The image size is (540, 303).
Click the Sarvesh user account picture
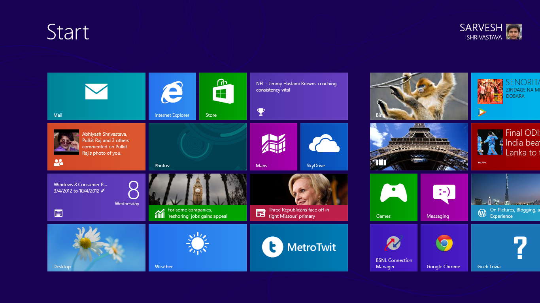click(514, 32)
